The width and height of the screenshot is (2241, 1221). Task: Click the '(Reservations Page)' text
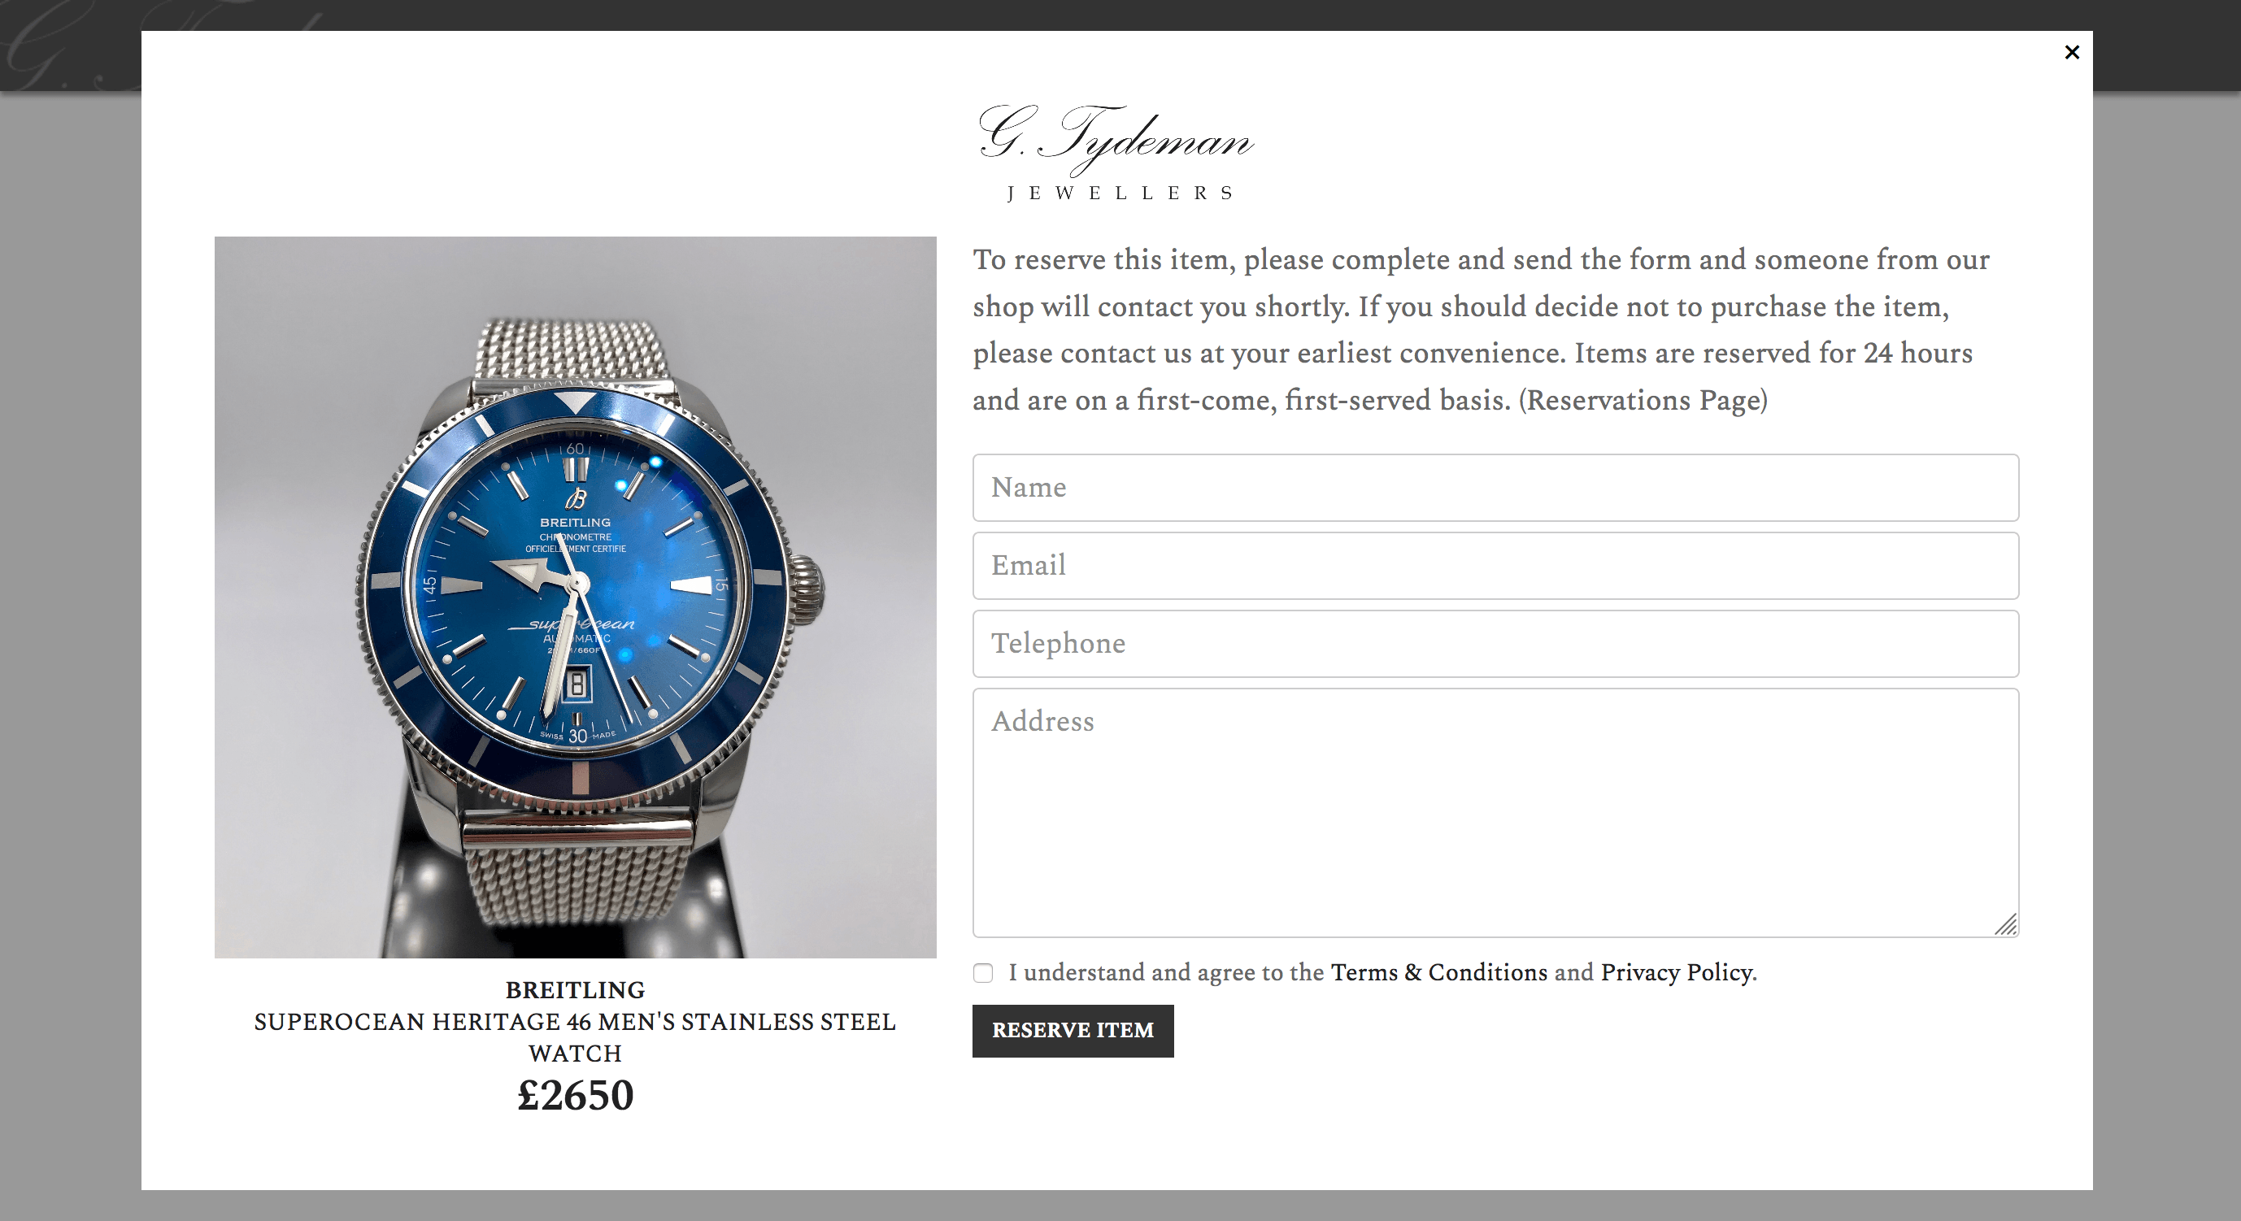1643,400
